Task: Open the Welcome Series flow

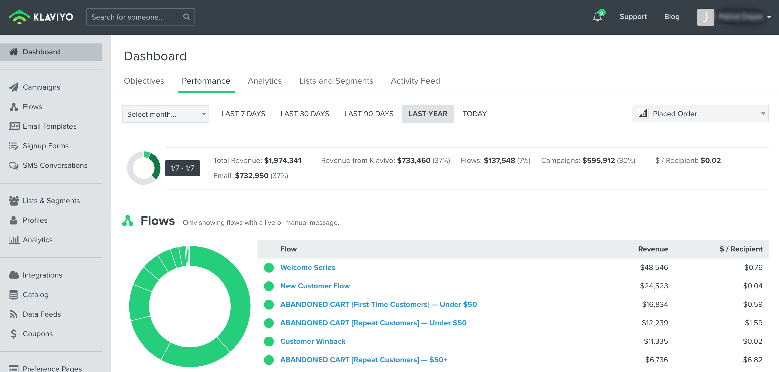Action: click(x=307, y=267)
